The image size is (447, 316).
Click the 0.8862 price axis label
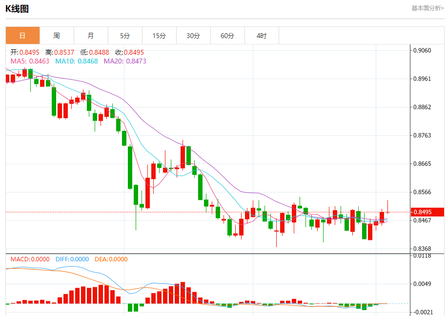pos(422,107)
